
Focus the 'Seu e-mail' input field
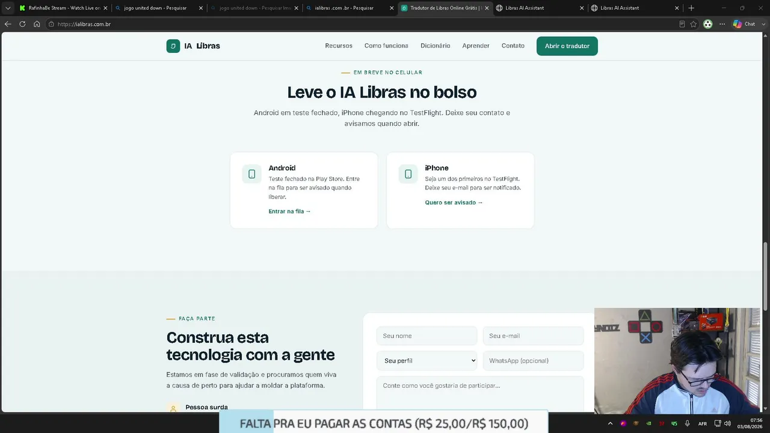[x=533, y=336]
